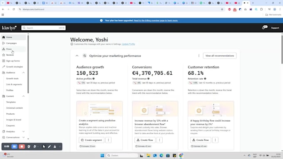Open Profiles under Audience

point(10,90)
